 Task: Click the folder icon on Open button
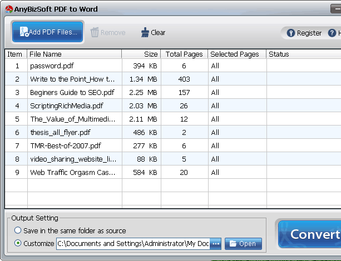233,244
